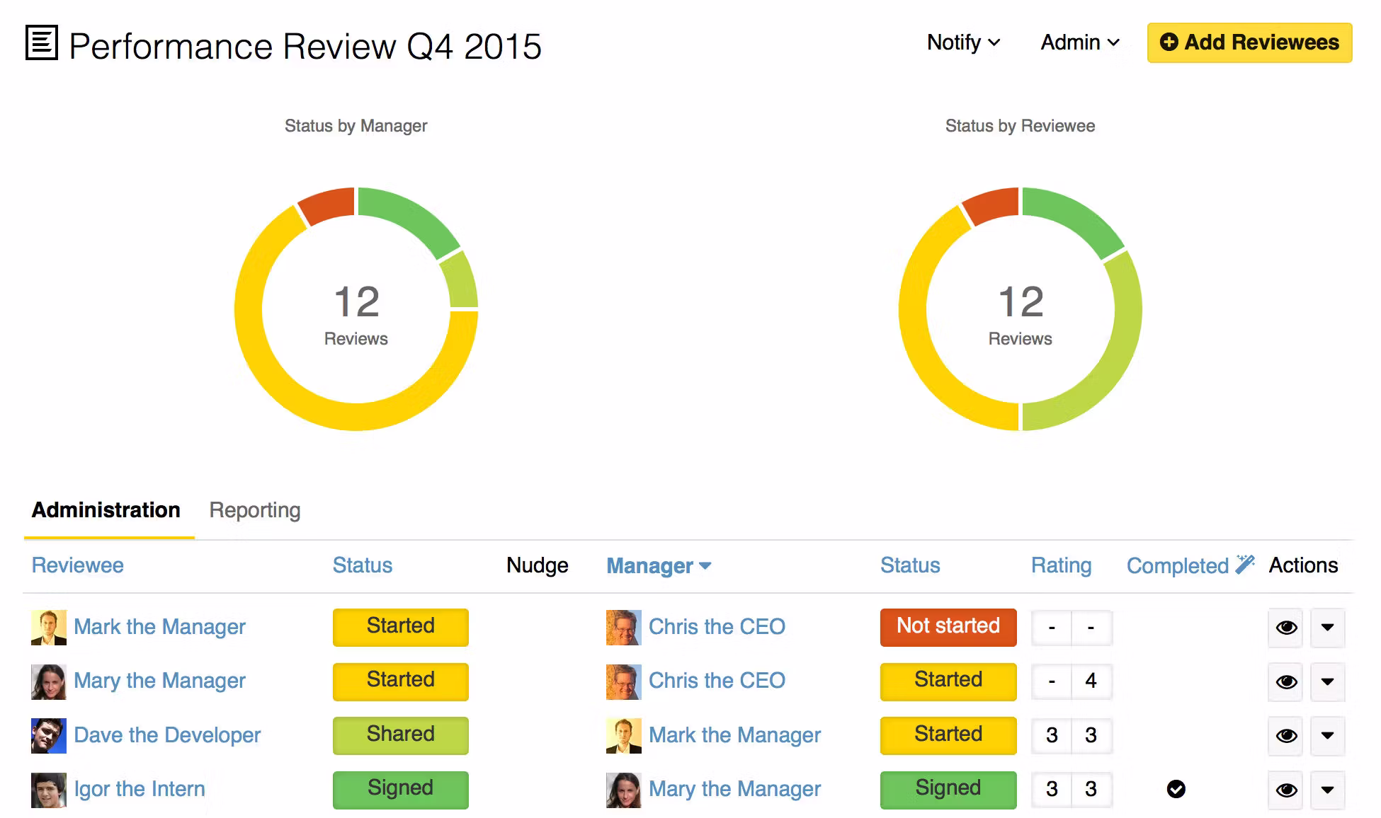Click the Add Reviewees button

coord(1249,42)
